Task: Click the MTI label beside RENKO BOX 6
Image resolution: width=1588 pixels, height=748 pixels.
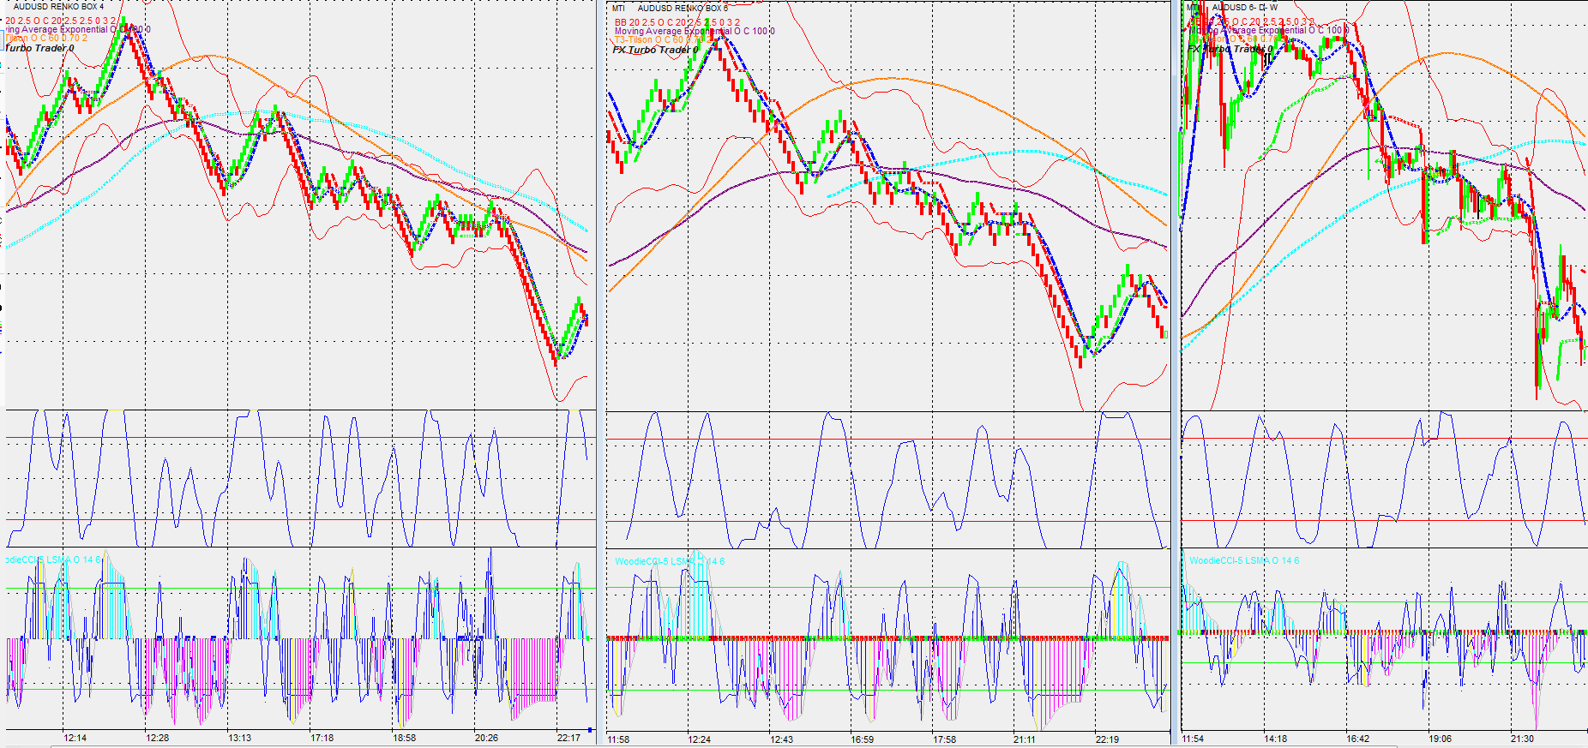Action: coord(618,8)
